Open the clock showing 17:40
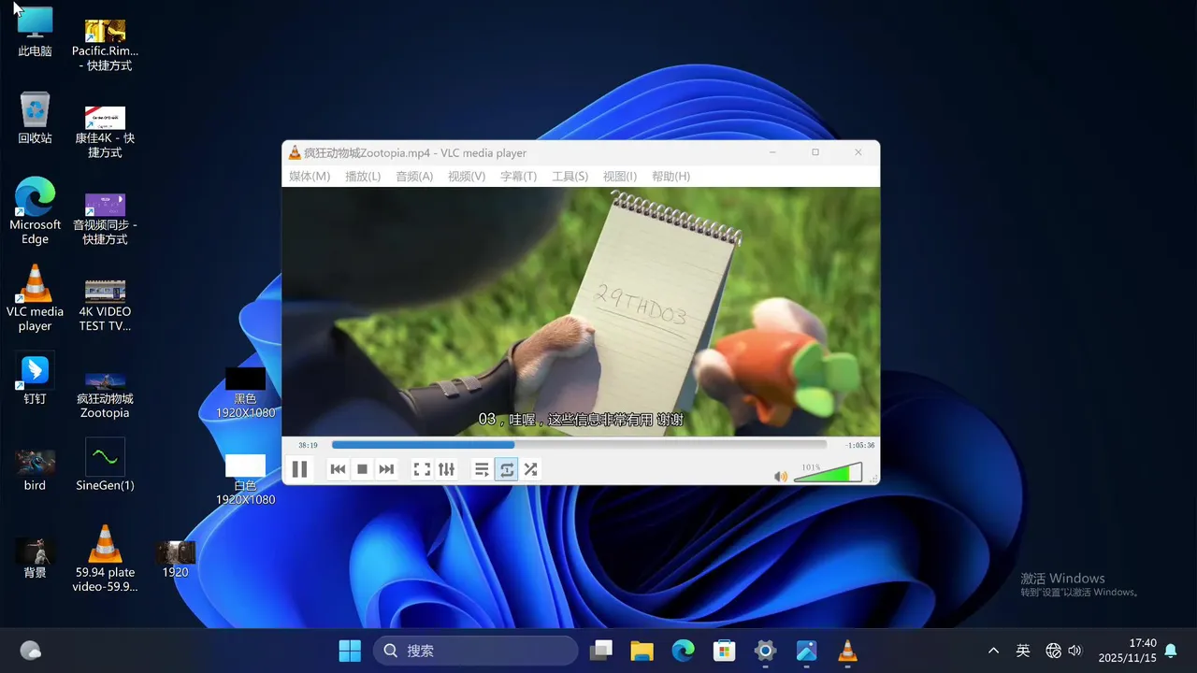1197x673 pixels. tap(1128, 651)
